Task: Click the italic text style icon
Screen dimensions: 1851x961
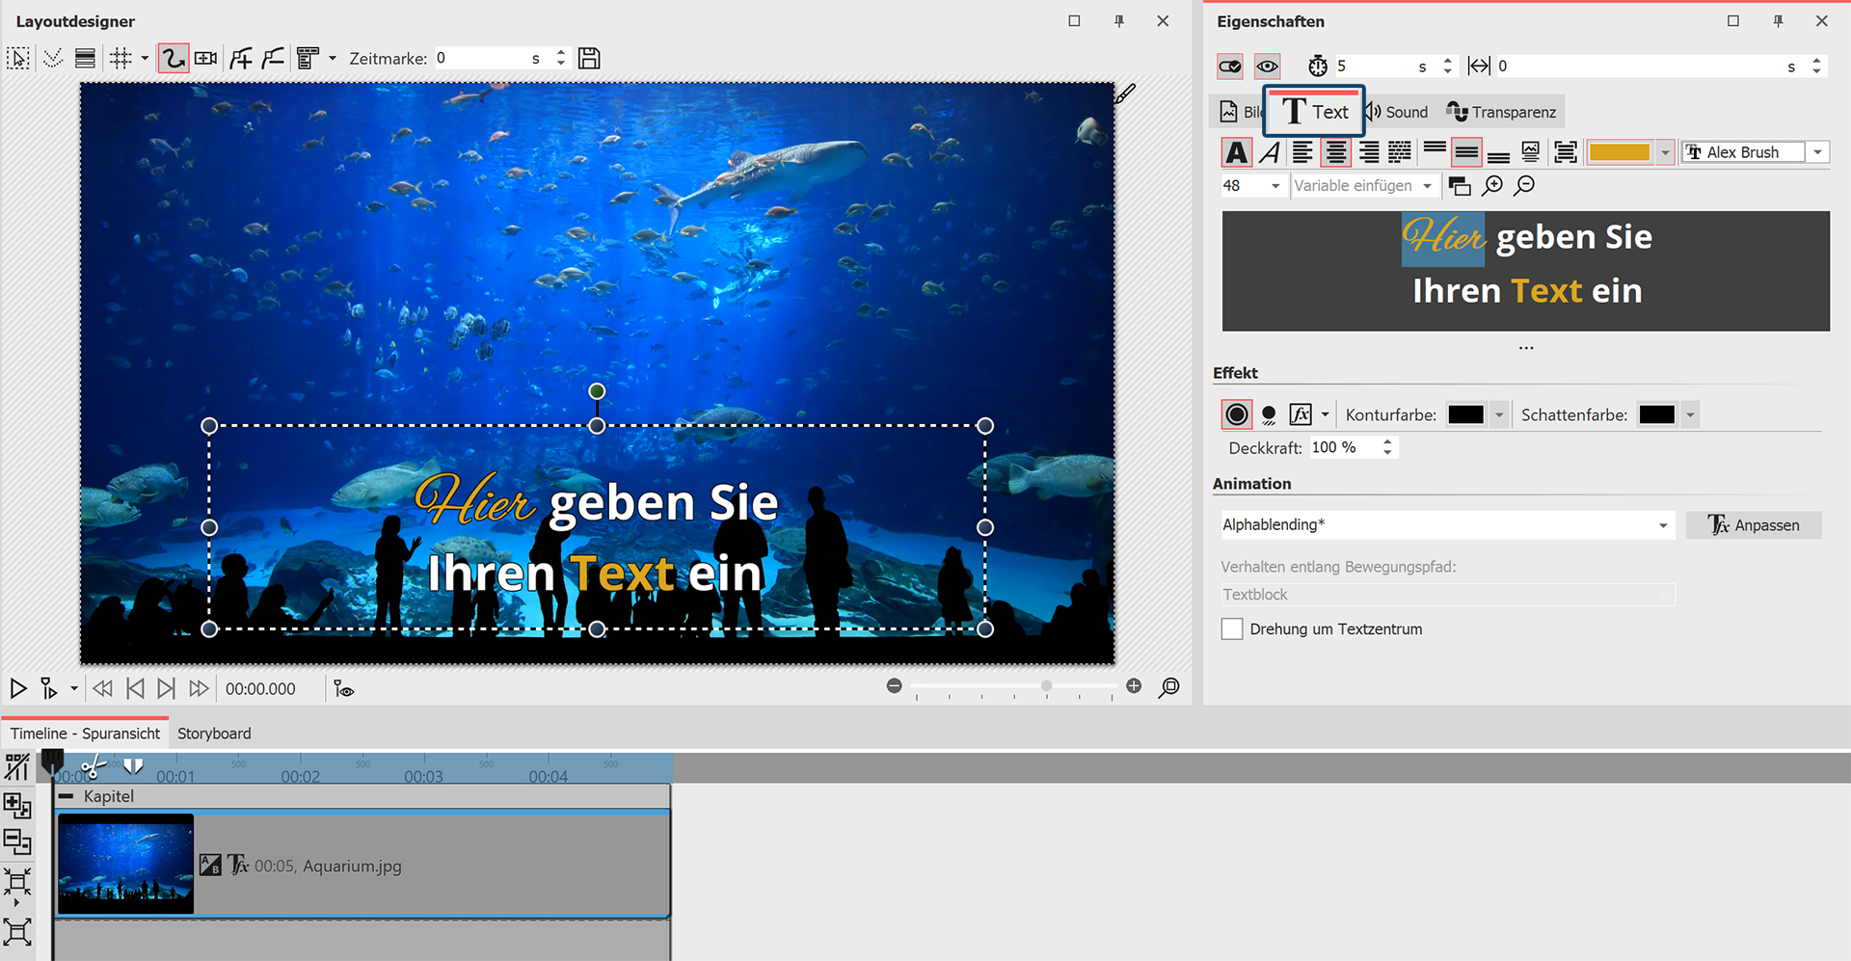Action: [1271, 152]
